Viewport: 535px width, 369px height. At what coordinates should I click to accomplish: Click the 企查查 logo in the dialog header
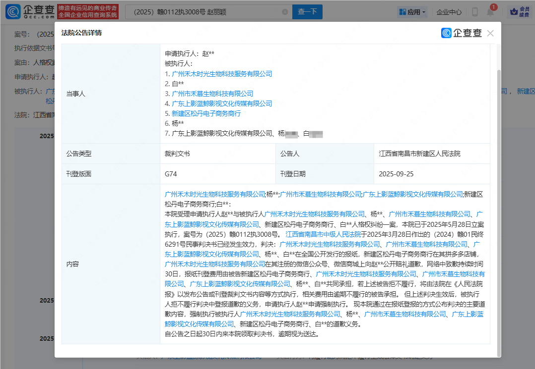(462, 33)
